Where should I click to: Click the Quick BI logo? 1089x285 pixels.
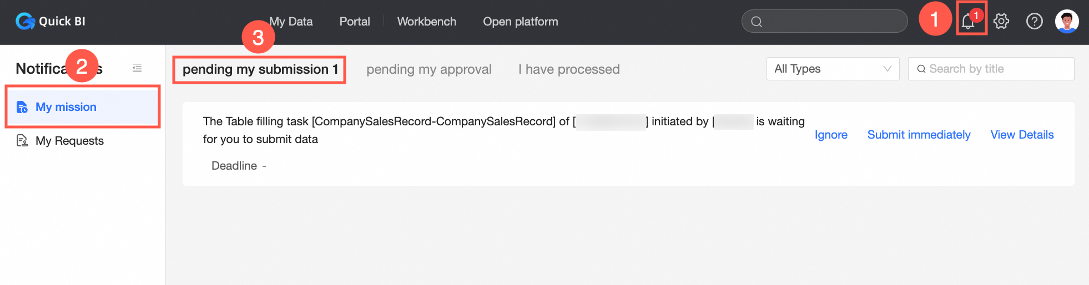coord(50,22)
